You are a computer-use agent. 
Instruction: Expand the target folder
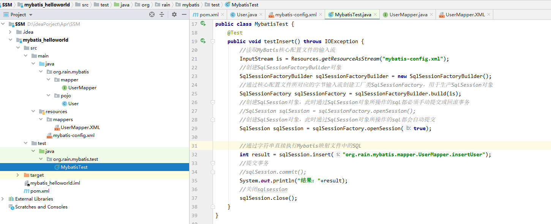pyautogui.click(x=18, y=175)
